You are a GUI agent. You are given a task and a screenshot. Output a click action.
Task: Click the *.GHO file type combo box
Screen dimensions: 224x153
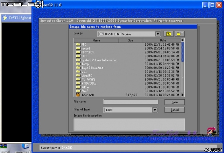[131, 110]
